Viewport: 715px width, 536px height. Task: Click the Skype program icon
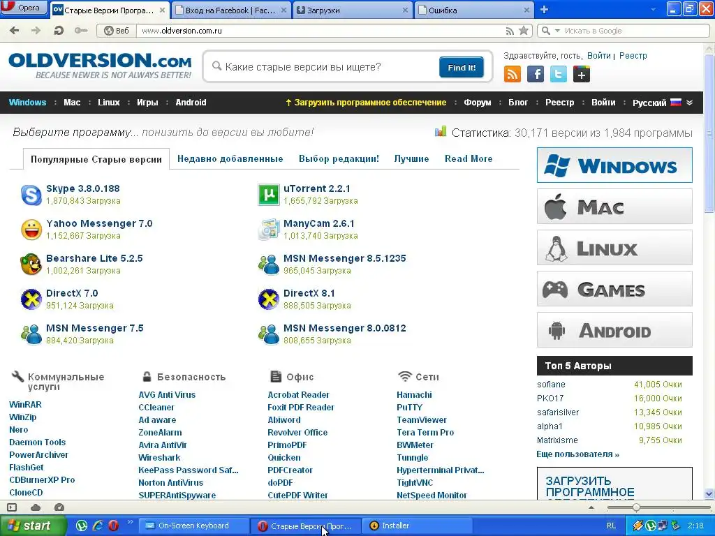(31, 195)
